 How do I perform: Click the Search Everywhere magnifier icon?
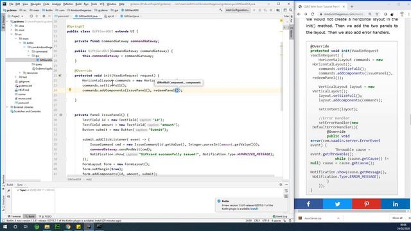(x=290, y=10)
